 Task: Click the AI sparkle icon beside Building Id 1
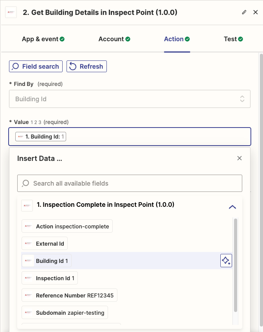tap(226, 260)
